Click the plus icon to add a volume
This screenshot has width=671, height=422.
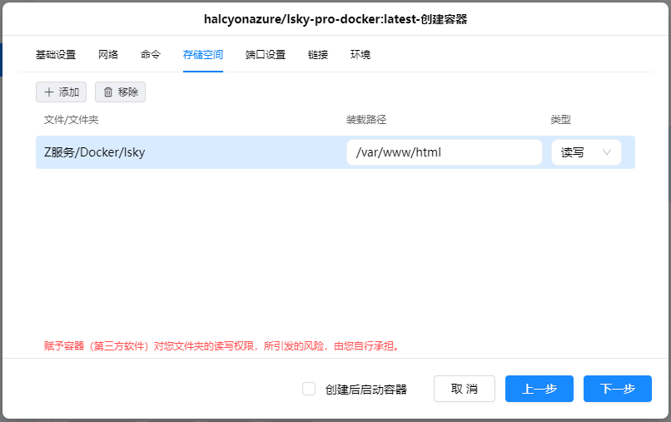point(49,92)
